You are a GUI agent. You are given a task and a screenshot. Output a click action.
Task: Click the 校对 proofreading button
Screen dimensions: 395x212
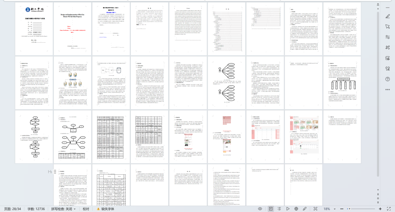(x=86, y=209)
